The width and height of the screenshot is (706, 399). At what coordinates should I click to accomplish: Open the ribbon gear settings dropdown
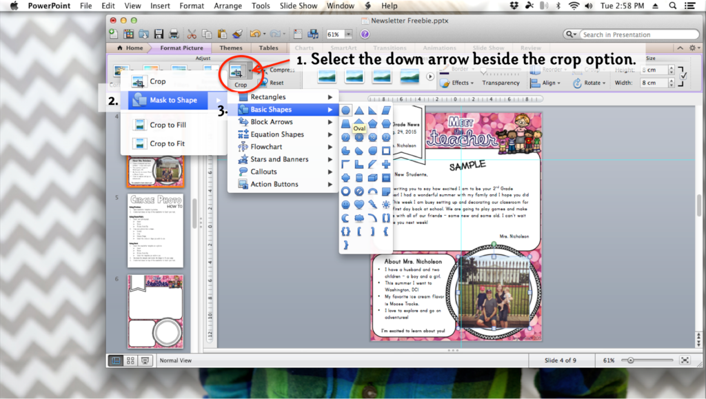694,48
